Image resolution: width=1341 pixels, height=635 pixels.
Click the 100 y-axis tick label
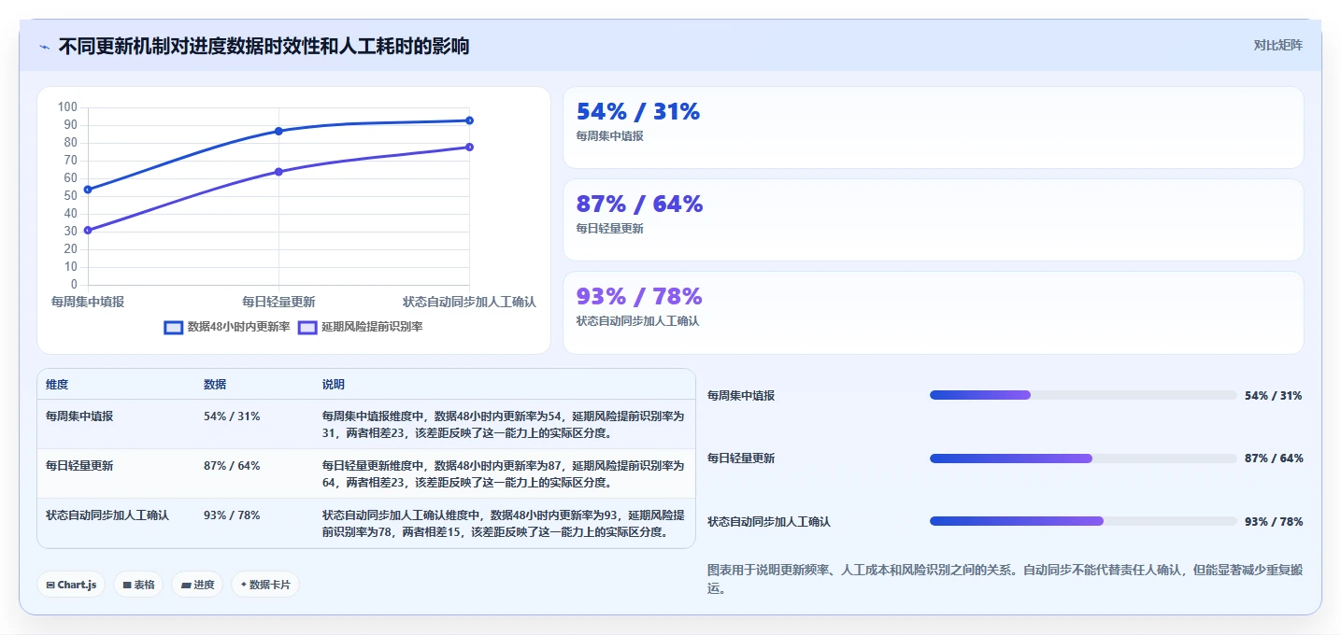(67, 107)
